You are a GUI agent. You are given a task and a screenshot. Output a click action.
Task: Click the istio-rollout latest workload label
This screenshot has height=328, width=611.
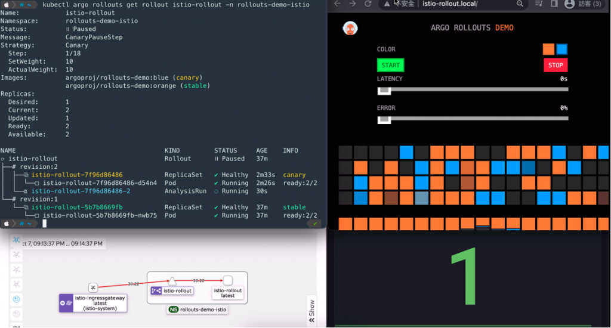(x=227, y=293)
